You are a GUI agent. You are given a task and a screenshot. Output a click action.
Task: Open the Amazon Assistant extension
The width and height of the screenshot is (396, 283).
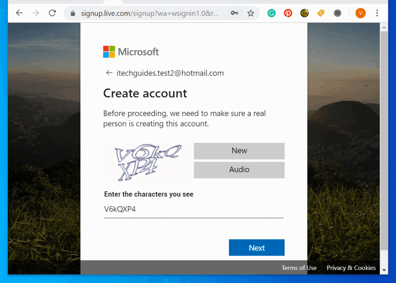(x=321, y=13)
